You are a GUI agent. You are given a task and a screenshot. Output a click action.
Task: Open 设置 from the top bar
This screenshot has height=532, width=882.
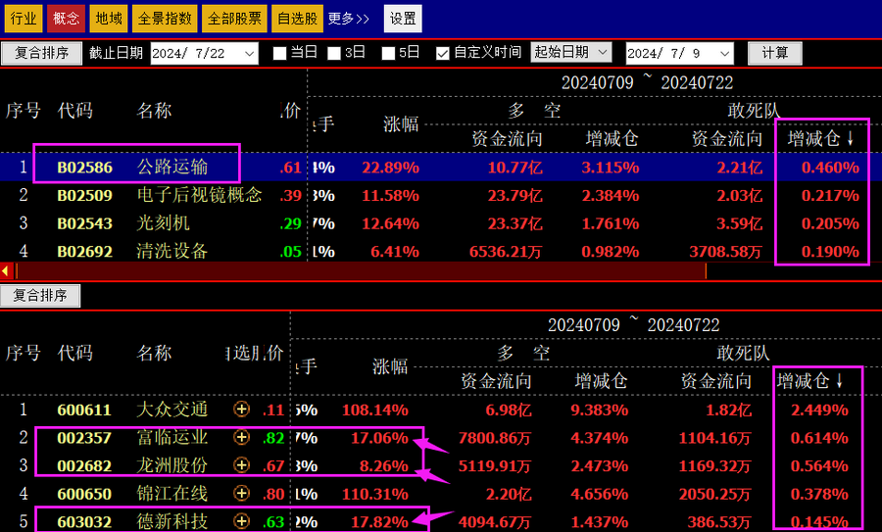[402, 18]
